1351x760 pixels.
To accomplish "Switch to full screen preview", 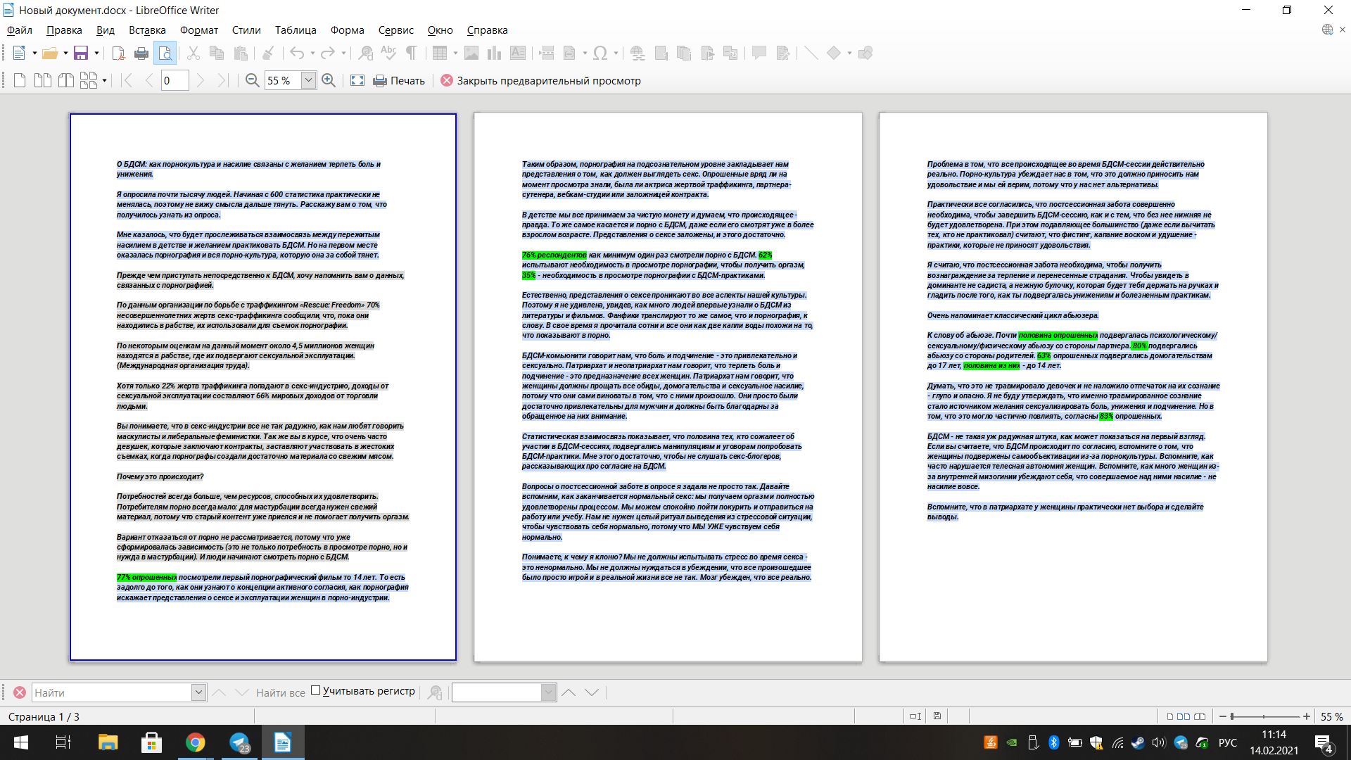I will [357, 80].
